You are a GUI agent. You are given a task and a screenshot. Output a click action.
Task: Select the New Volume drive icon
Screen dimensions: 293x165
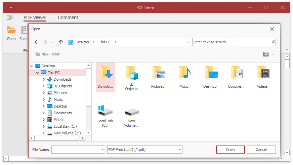pos(131,117)
